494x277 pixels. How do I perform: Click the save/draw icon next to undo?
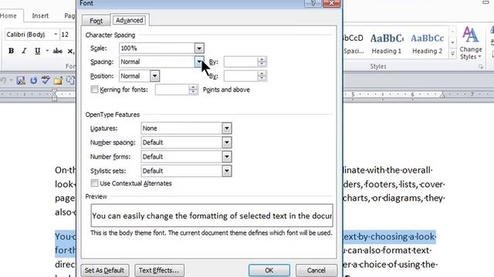(21, 81)
